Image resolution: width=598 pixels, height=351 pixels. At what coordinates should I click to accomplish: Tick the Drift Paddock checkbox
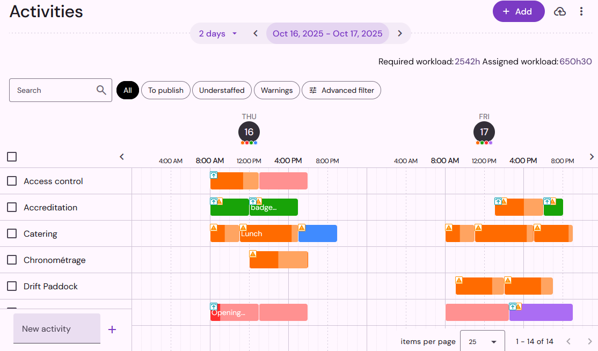(12, 286)
